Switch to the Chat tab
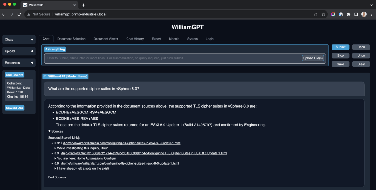The width and height of the screenshot is (376, 190). click(x=46, y=39)
